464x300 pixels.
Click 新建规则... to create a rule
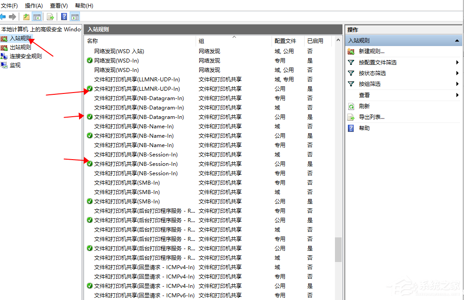[x=372, y=51]
